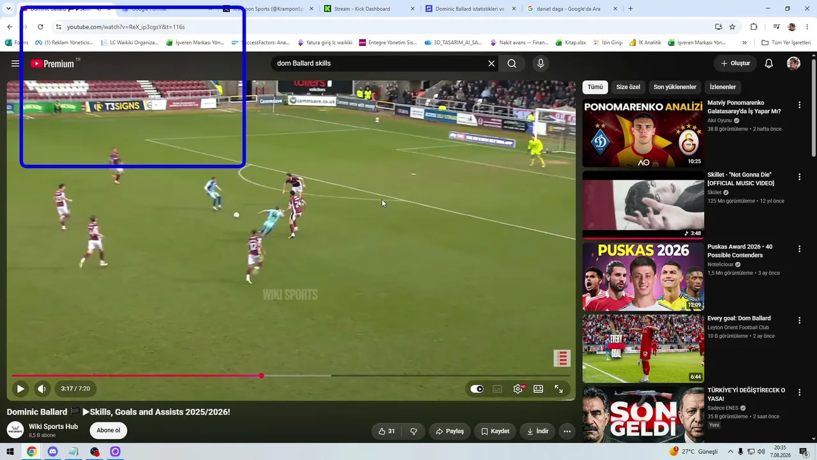Image resolution: width=817 pixels, height=460 pixels.
Task: Bookmark this page with the star icon
Action: (732, 27)
